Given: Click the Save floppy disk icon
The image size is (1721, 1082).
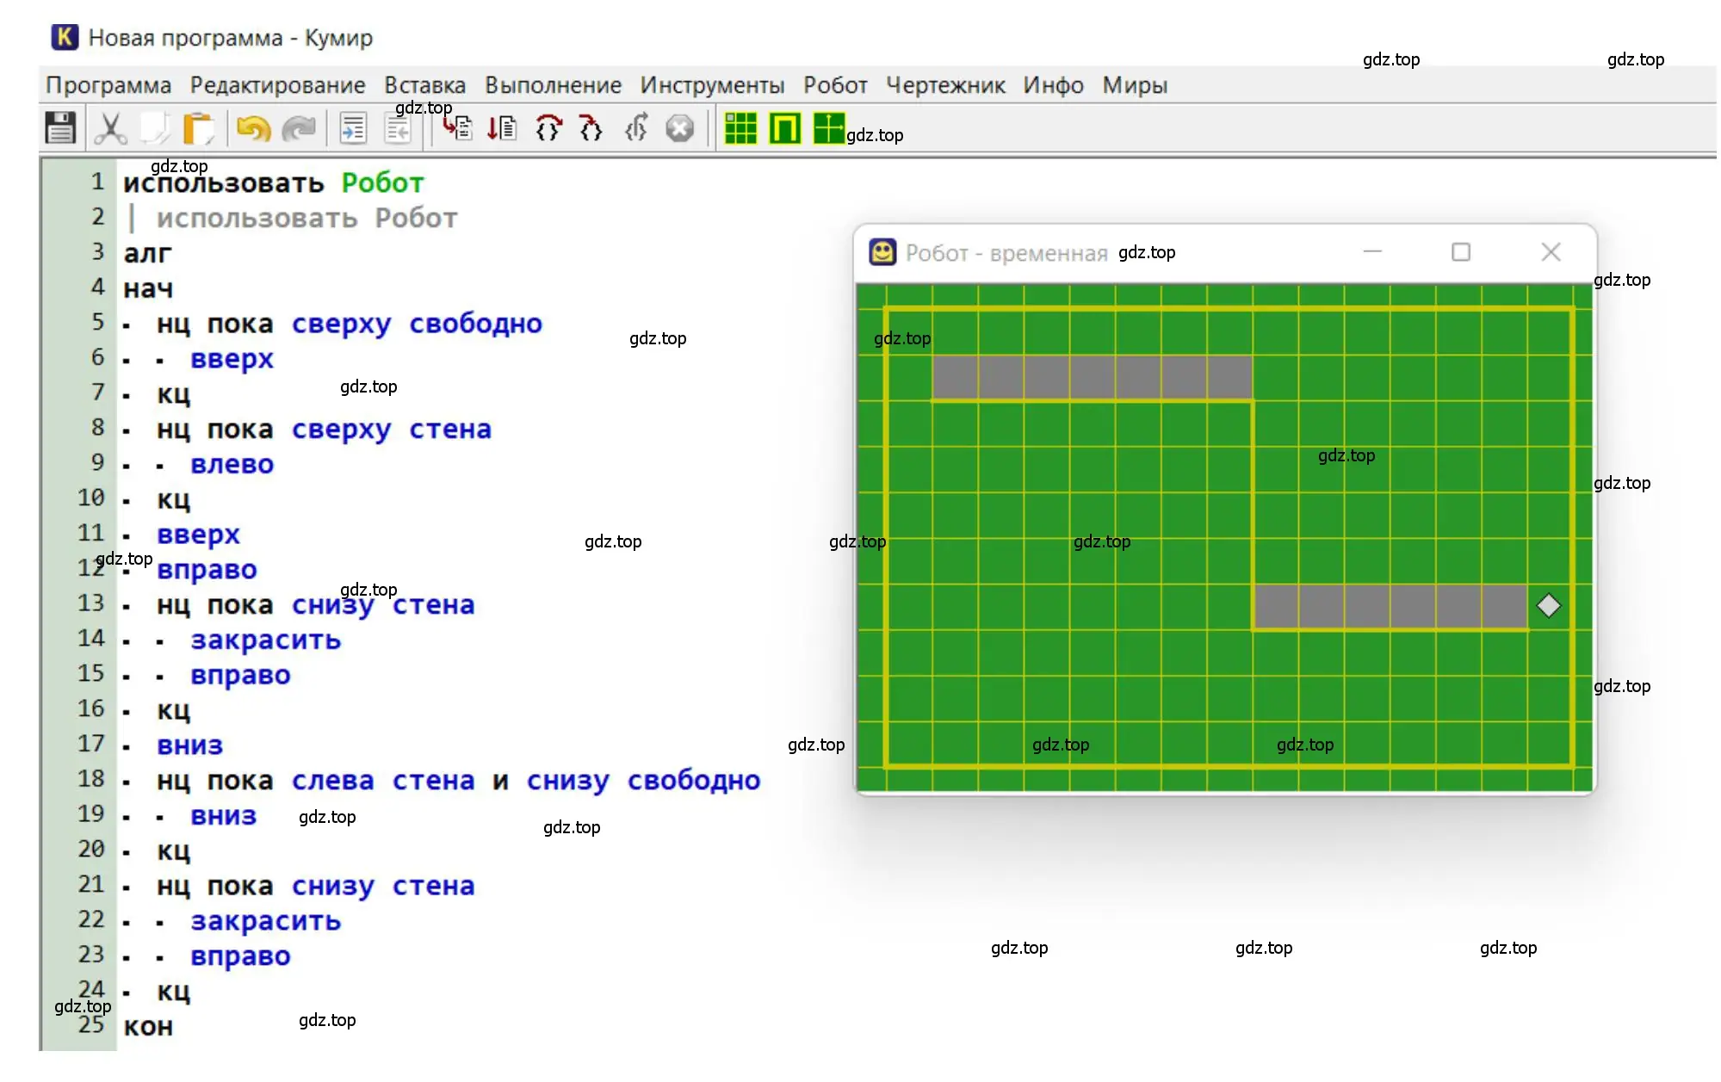Looking at the screenshot, I should coord(60,128).
